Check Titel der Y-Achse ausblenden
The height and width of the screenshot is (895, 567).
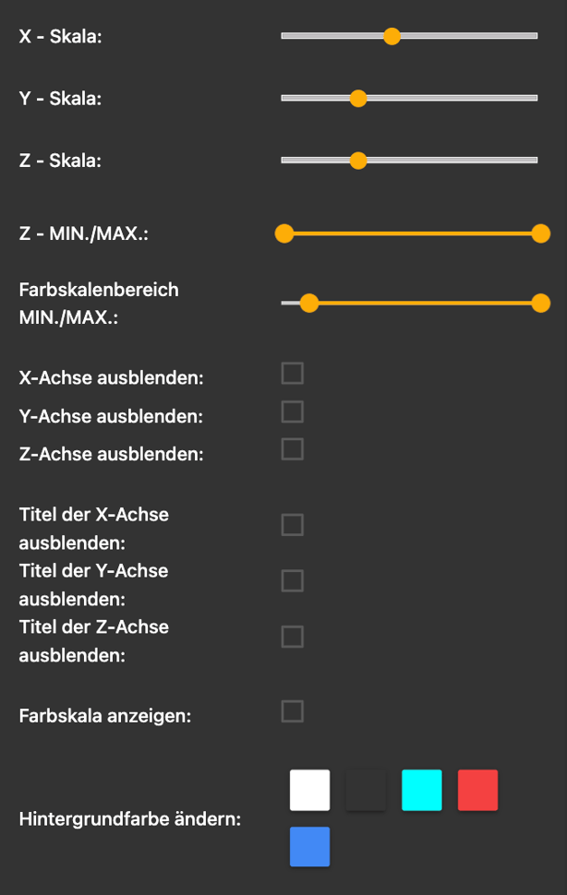pos(292,580)
